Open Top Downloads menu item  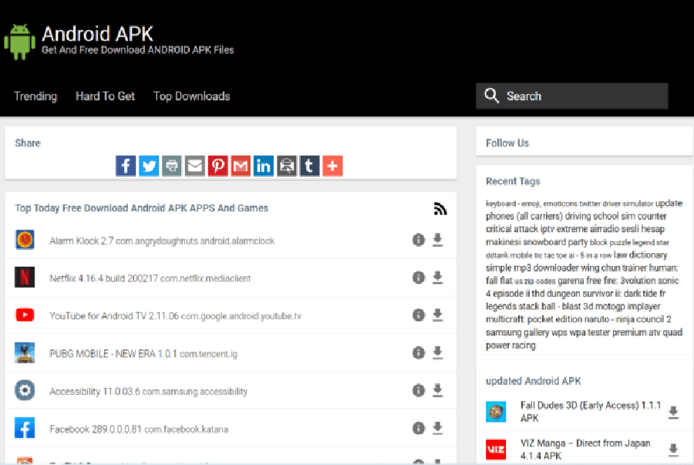[x=191, y=96]
